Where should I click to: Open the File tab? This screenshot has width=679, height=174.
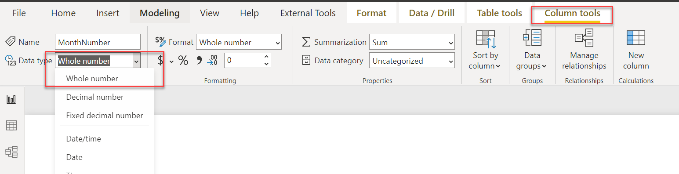[19, 13]
